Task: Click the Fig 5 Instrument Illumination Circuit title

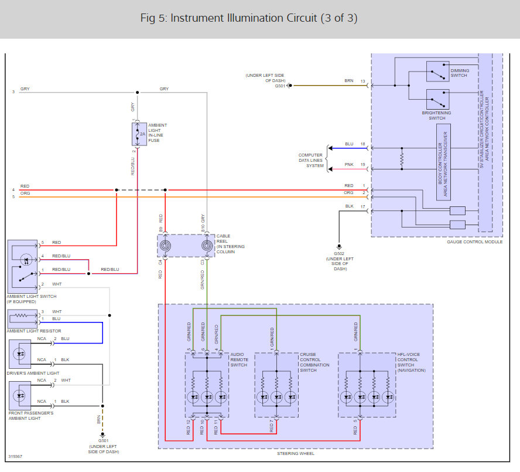Action: [x=249, y=18]
